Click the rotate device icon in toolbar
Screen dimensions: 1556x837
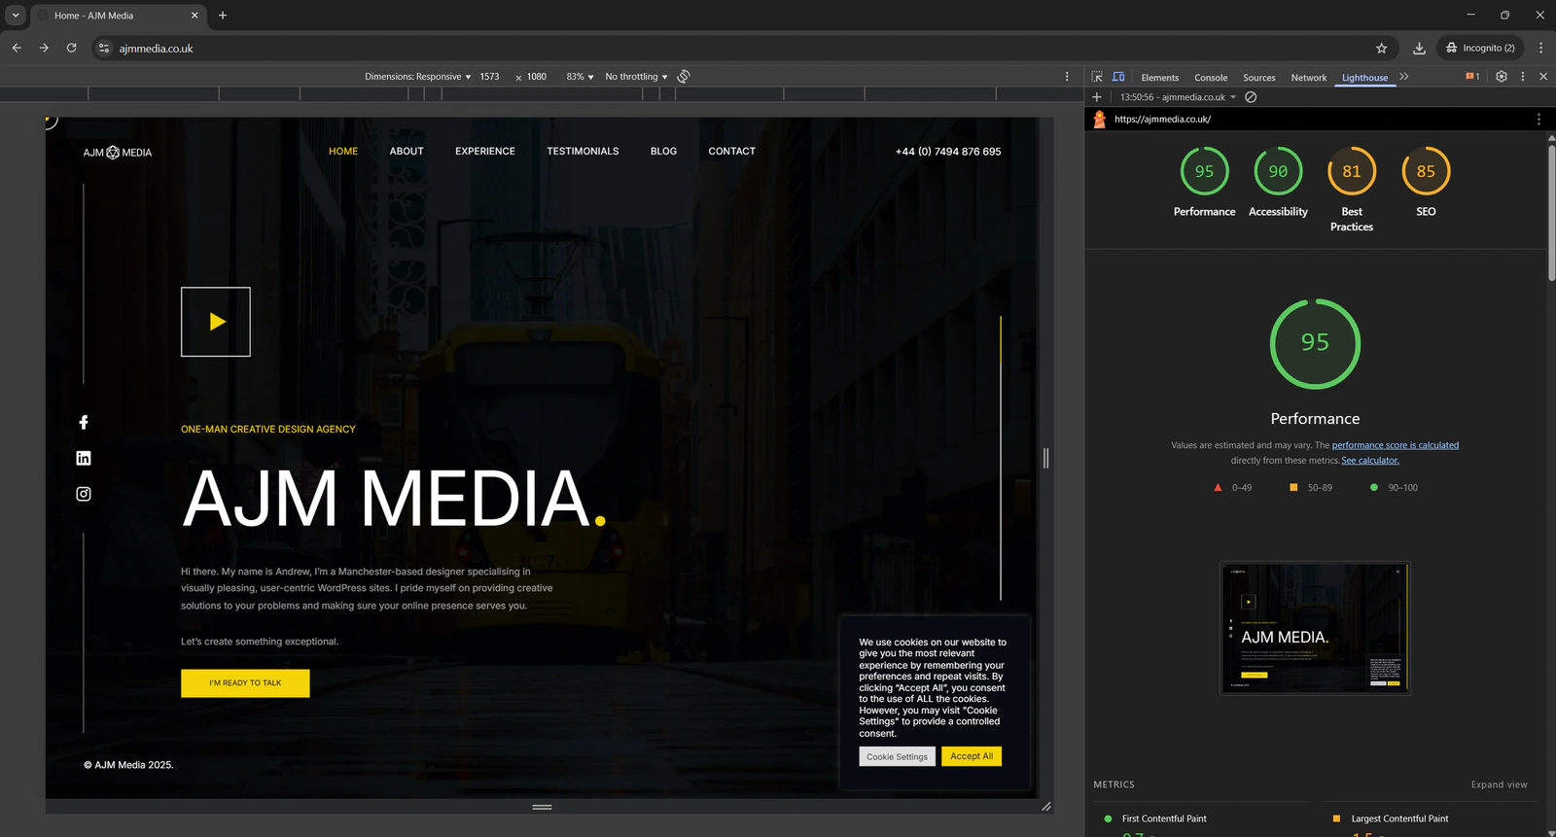click(x=684, y=76)
